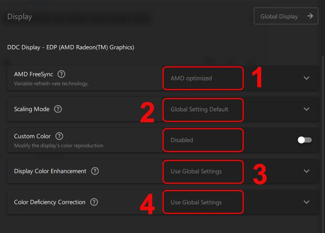
Task: Click the 'Color Deficiency Correction' label
Action: (x=50, y=202)
